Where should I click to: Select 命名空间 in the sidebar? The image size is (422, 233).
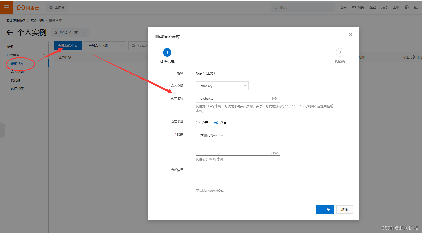[x=17, y=72]
